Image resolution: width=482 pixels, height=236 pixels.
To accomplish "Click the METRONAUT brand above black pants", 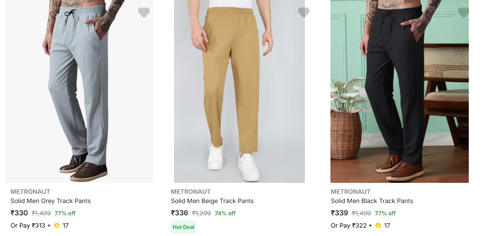I will tap(351, 192).
